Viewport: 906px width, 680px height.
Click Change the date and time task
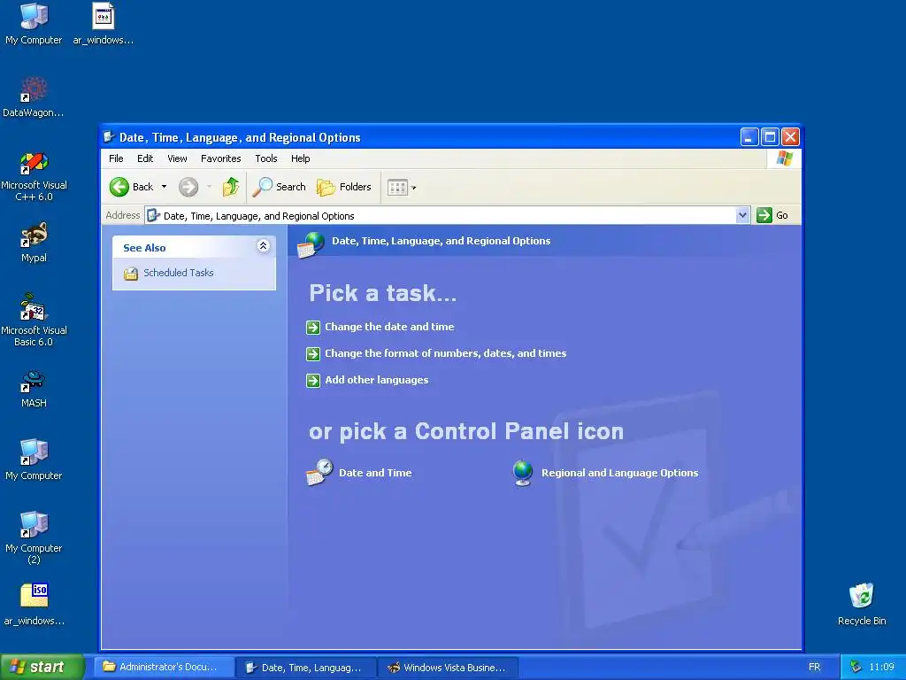(x=389, y=327)
